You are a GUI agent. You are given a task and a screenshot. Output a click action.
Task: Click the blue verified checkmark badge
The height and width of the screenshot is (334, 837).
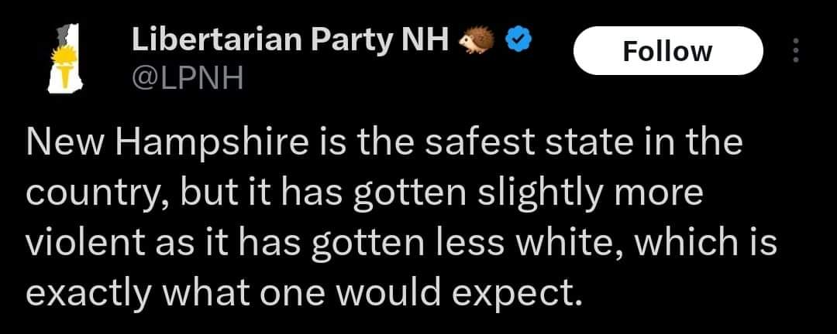coord(516,39)
